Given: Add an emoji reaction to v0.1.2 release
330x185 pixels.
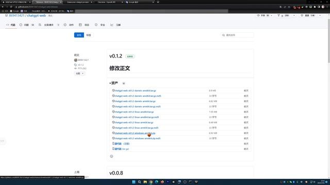Looking at the screenshot, I should pos(111,156).
